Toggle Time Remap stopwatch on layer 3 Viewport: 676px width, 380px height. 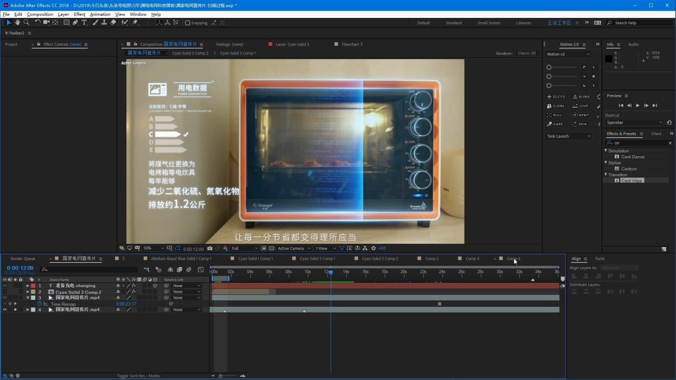pos(40,304)
